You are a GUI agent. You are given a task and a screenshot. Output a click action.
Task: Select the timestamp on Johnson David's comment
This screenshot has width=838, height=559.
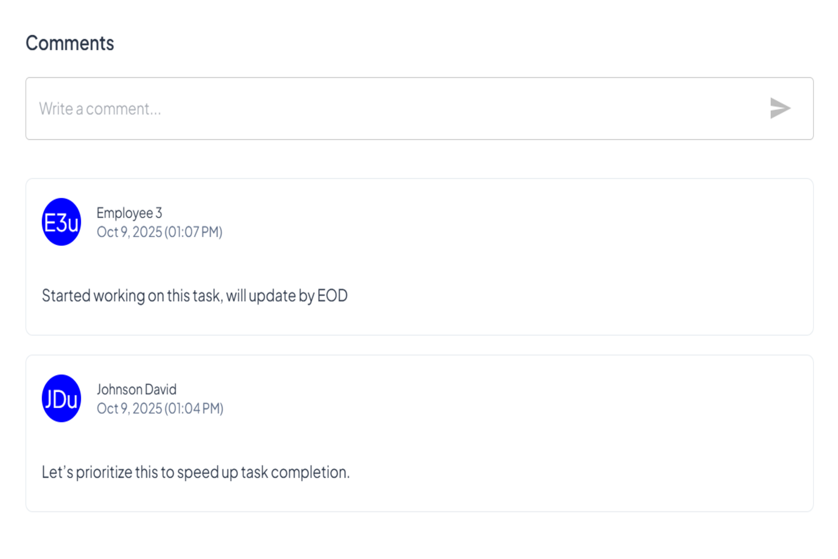point(161,408)
